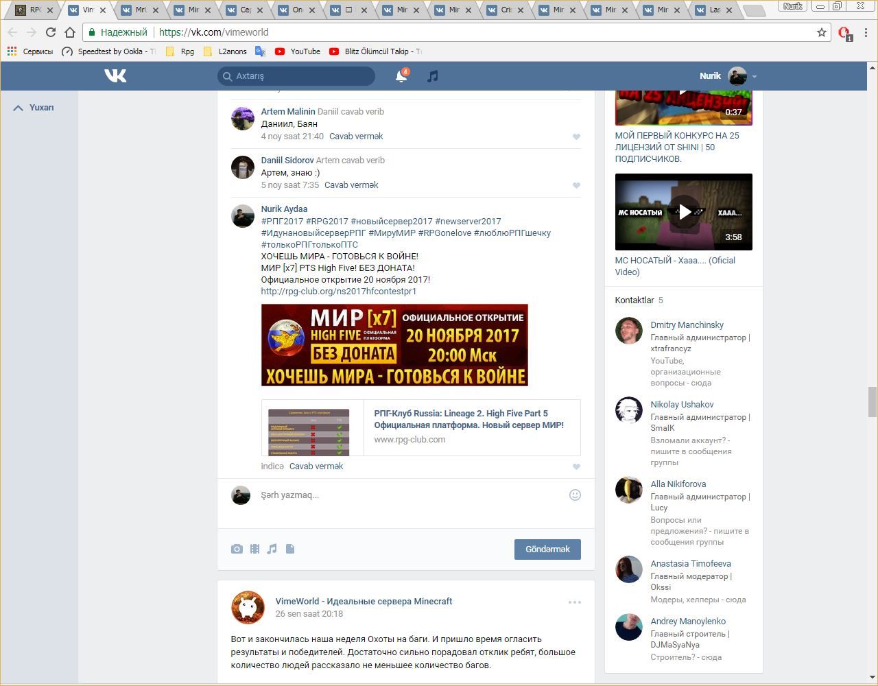Screen dimensions: 878x686
Task: Open Nikolay Ushakov's contact photo
Action: tap(628, 410)
